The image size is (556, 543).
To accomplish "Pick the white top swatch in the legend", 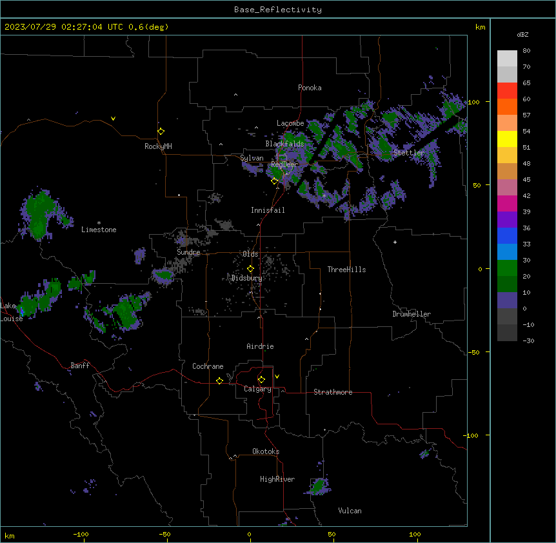I will (x=507, y=59).
